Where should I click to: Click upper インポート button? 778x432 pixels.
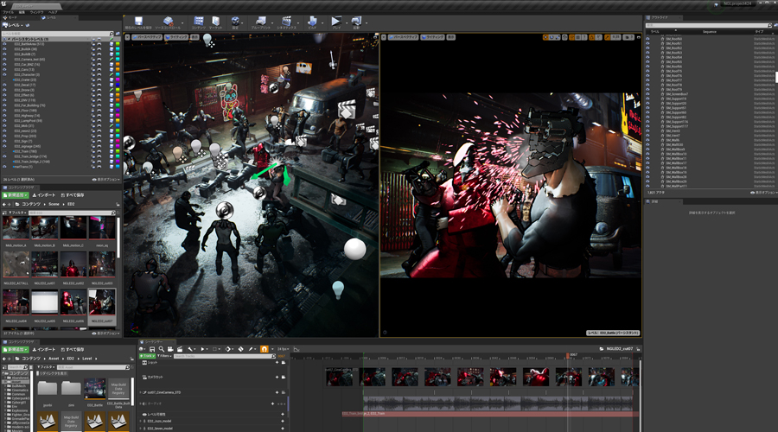[x=44, y=195]
